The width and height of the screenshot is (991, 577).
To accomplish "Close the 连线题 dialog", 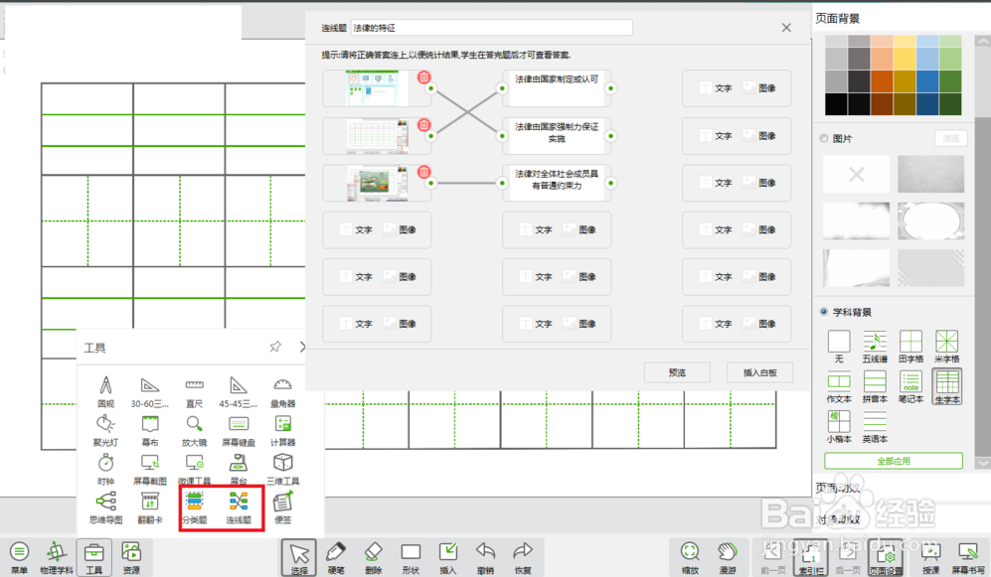I will [786, 28].
